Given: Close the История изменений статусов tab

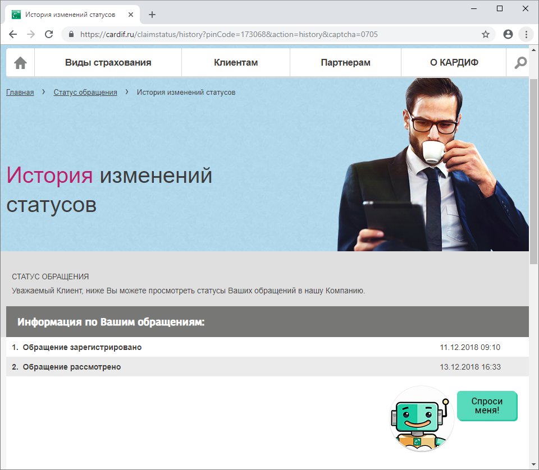Looking at the screenshot, I should tap(131, 15).
